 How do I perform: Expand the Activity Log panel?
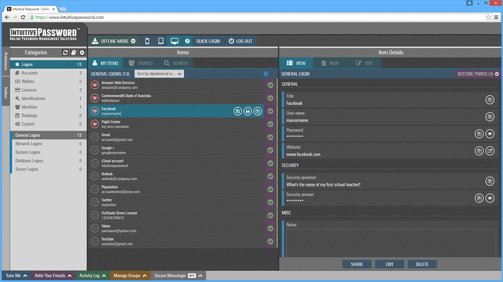[x=92, y=276]
